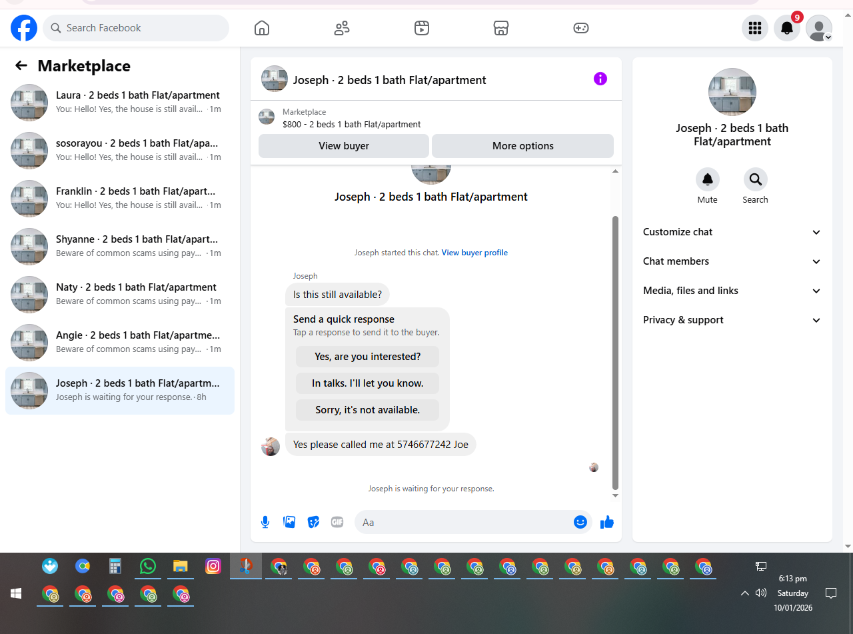This screenshot has height=634, width=853.
Task: Click Joseph's avatar beside his phone message
Action: pos(271,447)
